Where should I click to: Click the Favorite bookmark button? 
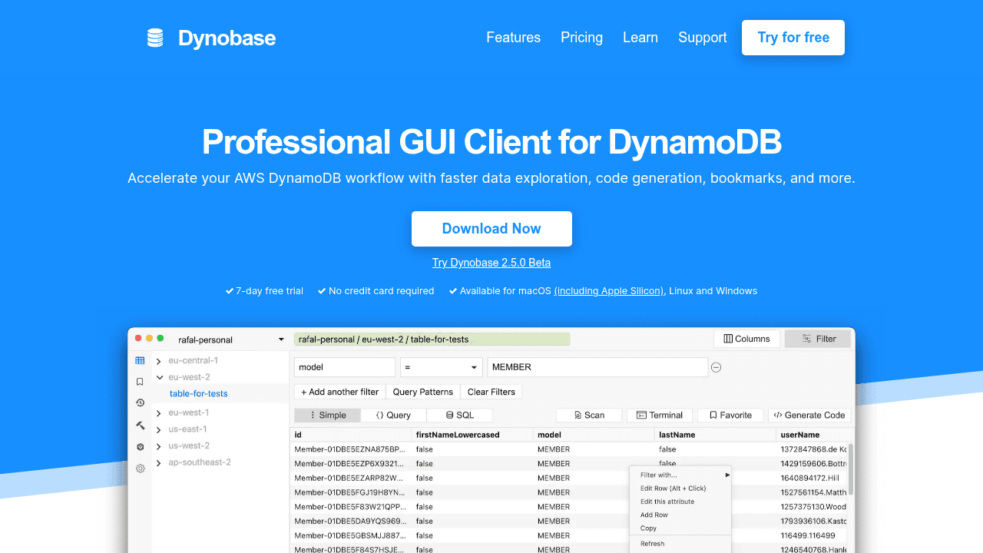tap(730, 415)
